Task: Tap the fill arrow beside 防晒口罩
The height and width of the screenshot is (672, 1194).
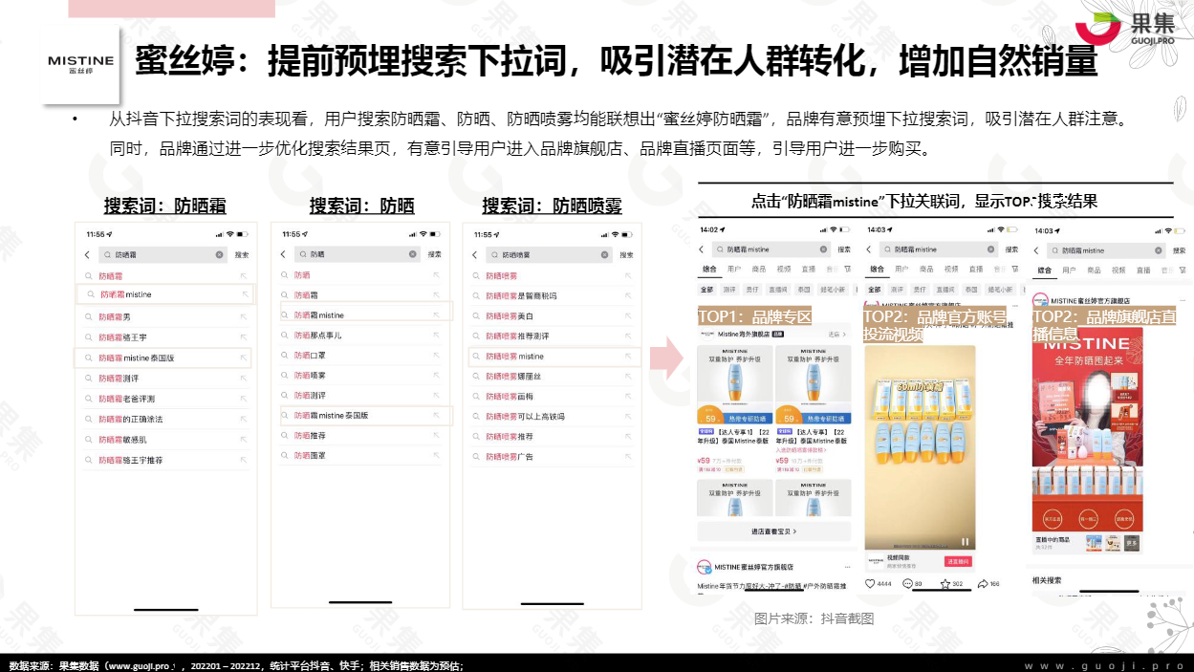Action: (438, 356)
